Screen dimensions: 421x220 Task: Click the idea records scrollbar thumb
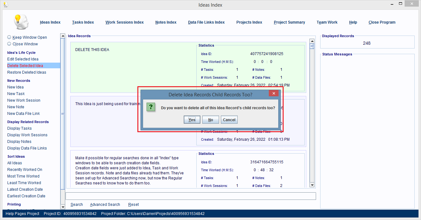(x=312, y=46)
